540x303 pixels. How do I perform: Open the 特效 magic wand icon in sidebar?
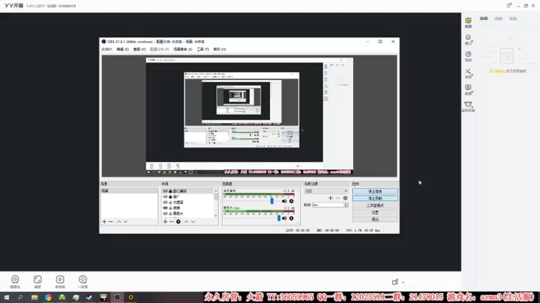pyautogui.click(x=468, y=73)
